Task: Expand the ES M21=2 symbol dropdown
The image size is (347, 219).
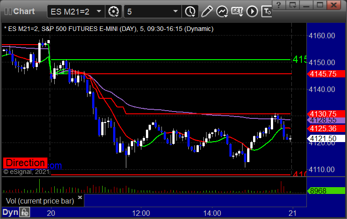Action: click(99, 11)
